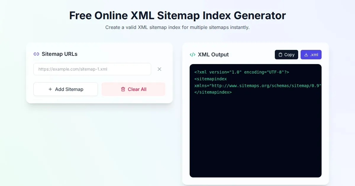355x186 pixels.
Task: Click the XML Output panel heading
Action: pos(213,55)
